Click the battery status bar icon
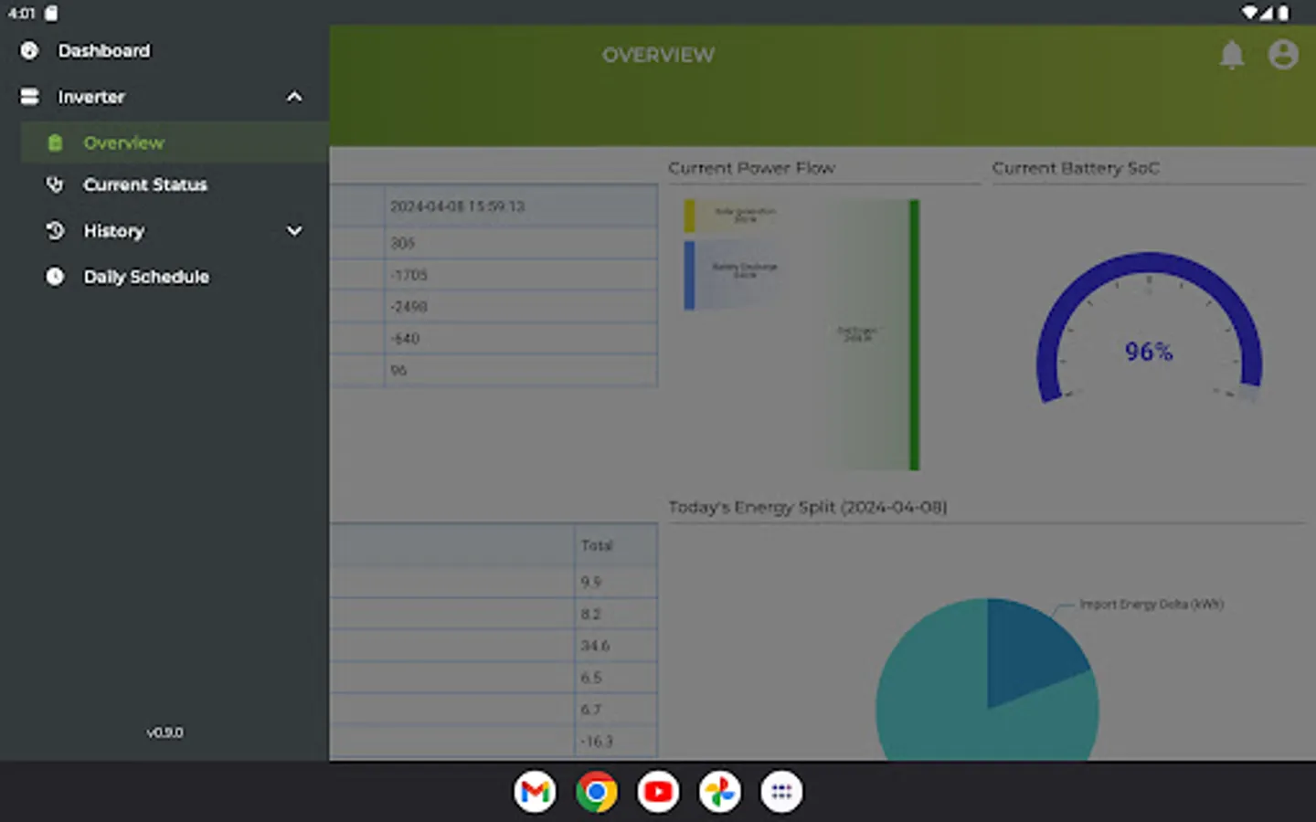The image size is (1316, 822). pos(1284,13)
